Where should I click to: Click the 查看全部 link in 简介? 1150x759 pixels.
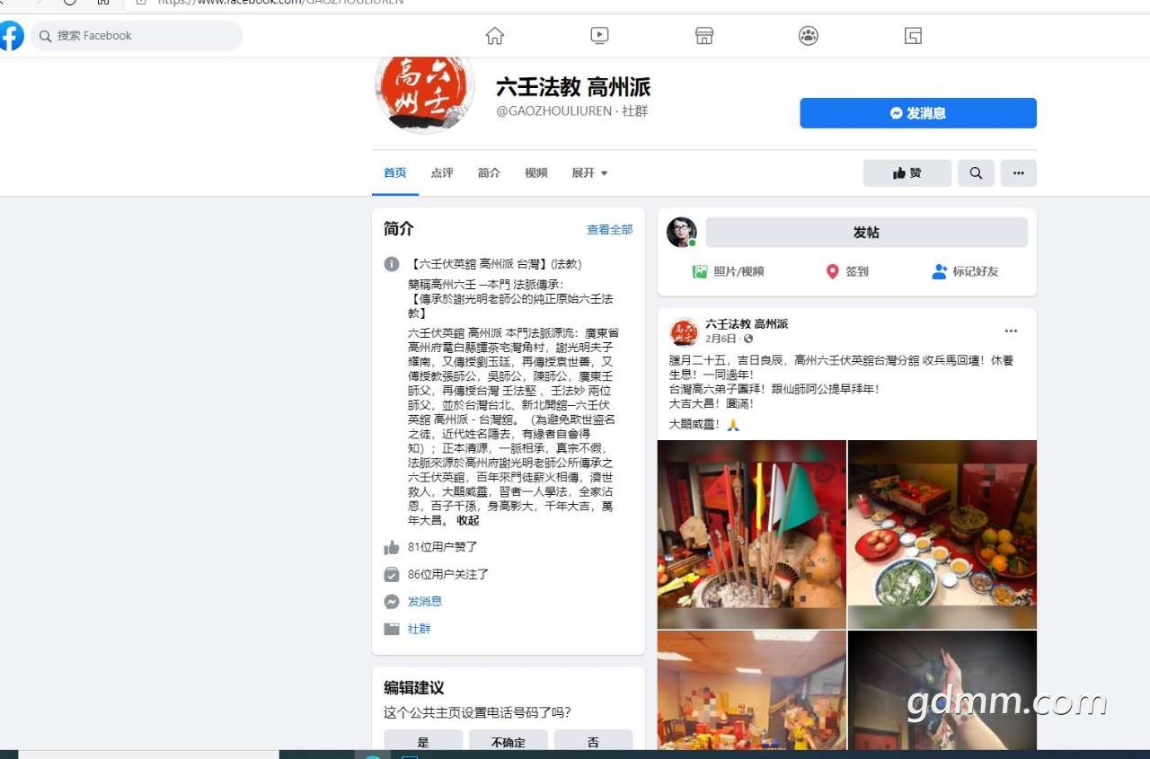point(610,230)
